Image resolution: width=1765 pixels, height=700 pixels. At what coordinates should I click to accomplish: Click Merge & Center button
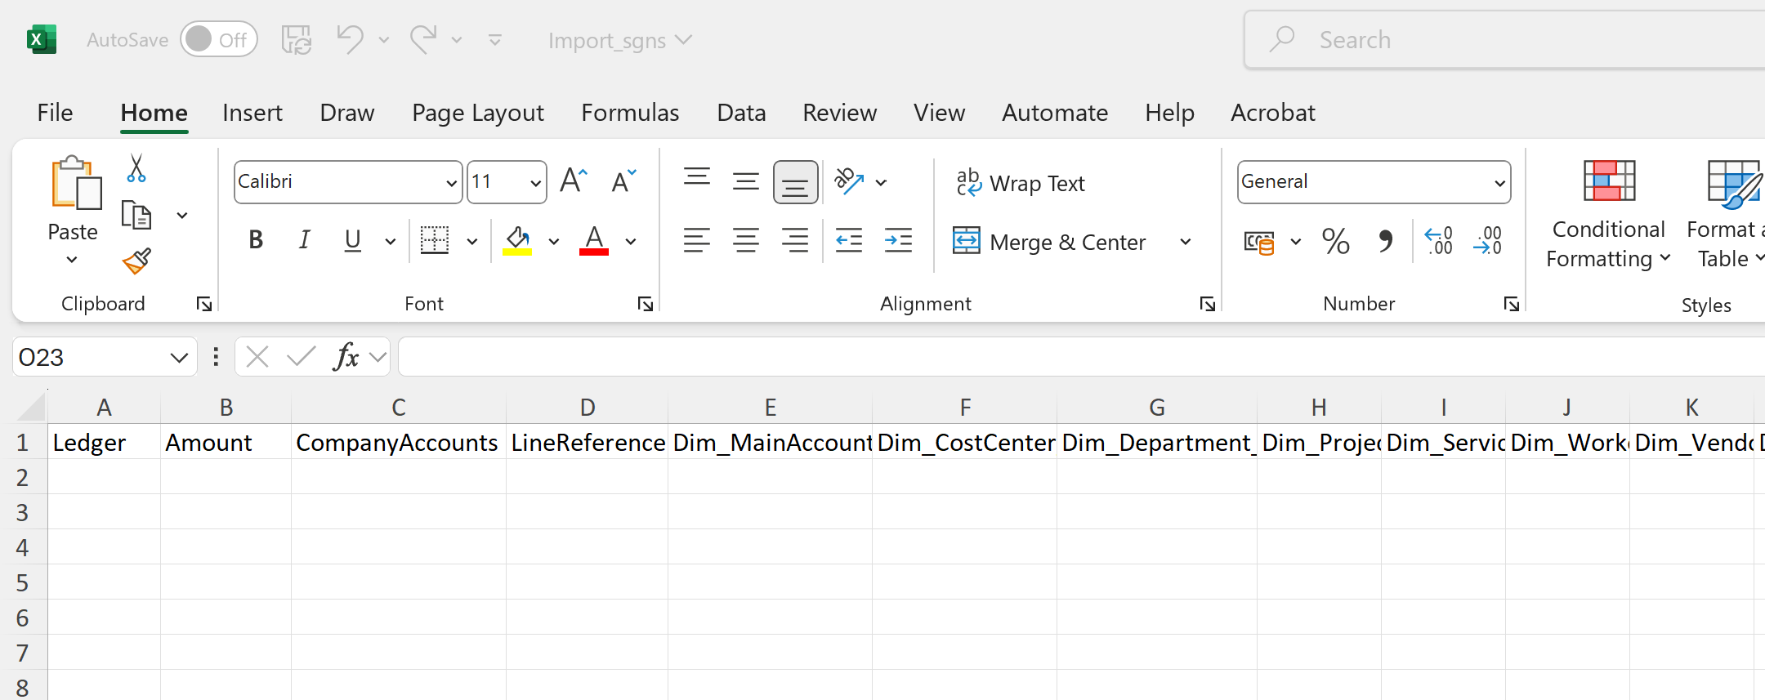(x=1050, y=242)
